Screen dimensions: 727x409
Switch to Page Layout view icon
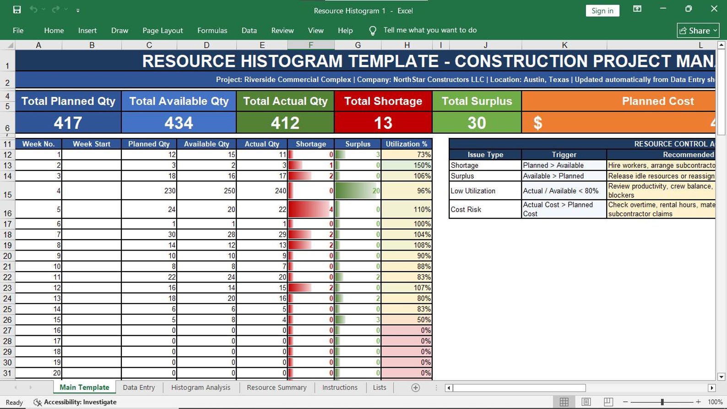coord(586,402)
